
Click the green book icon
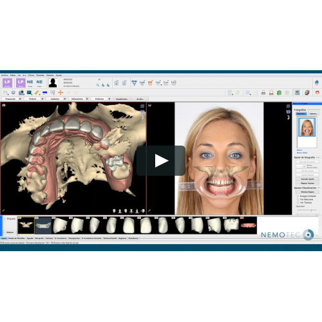tap(279, 93)
